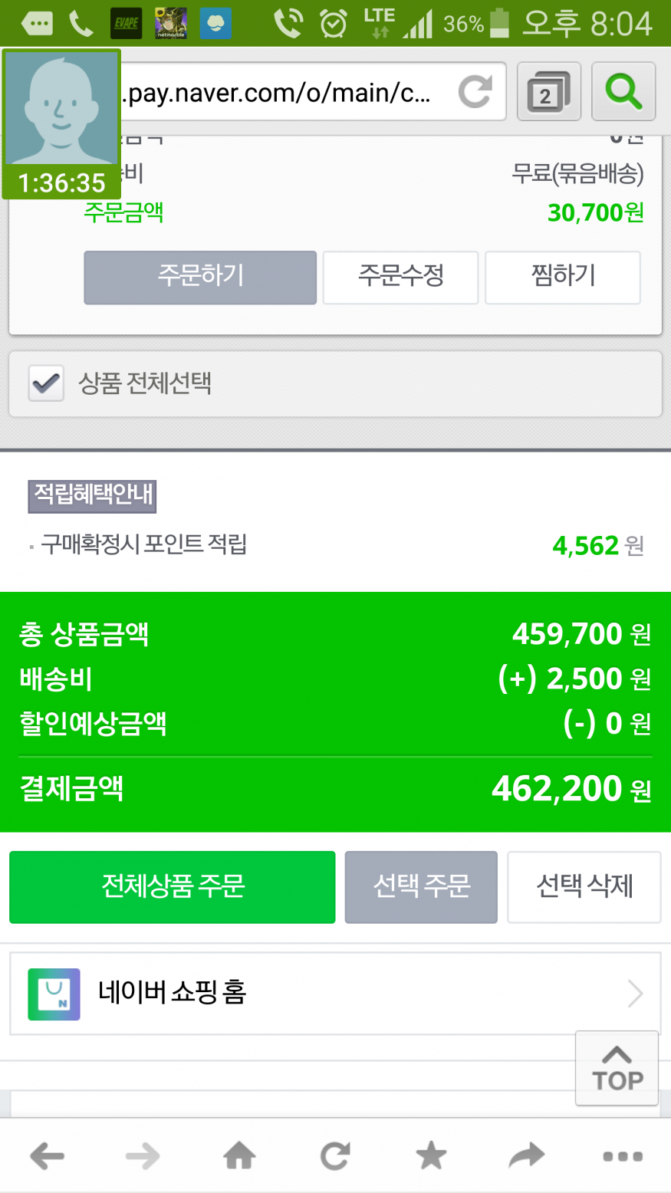The width and height of the screenshot is (671, 1193).
Task: Expand the 네이버 쇼핑 홈 chevron
Action: [635, 994]
